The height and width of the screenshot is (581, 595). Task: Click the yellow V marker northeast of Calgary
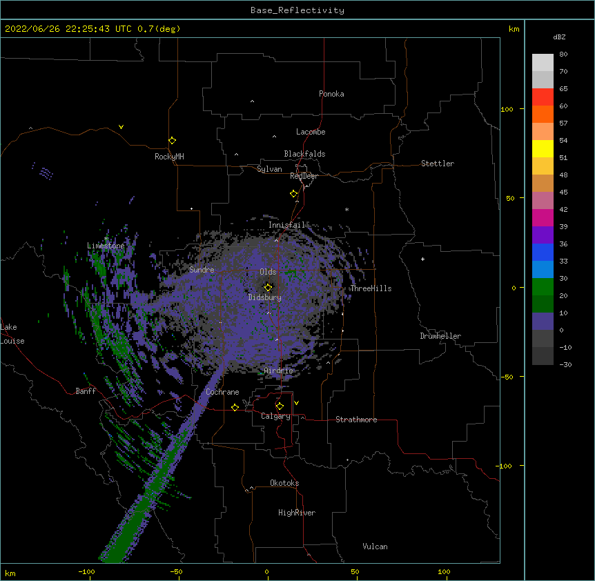click(296, 403)
